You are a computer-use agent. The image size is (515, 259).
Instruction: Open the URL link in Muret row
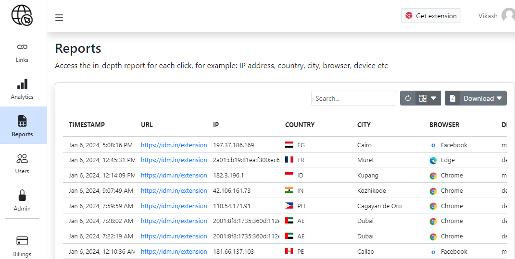tap(174, 160)
